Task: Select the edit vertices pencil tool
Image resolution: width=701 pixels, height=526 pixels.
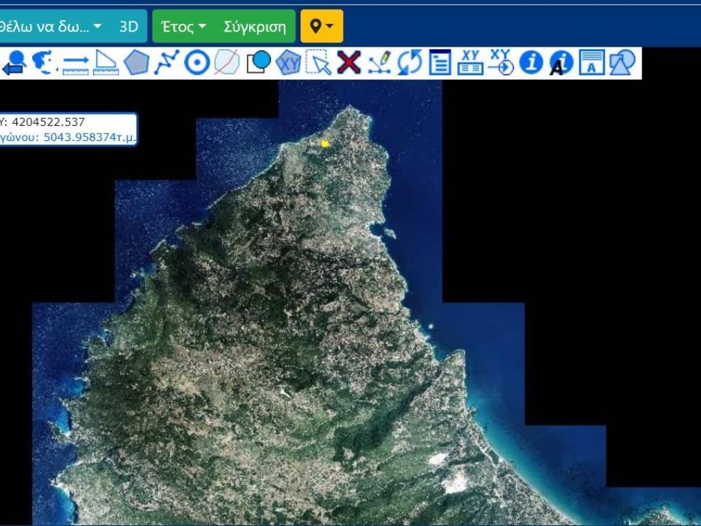Action: pos(379,63)
